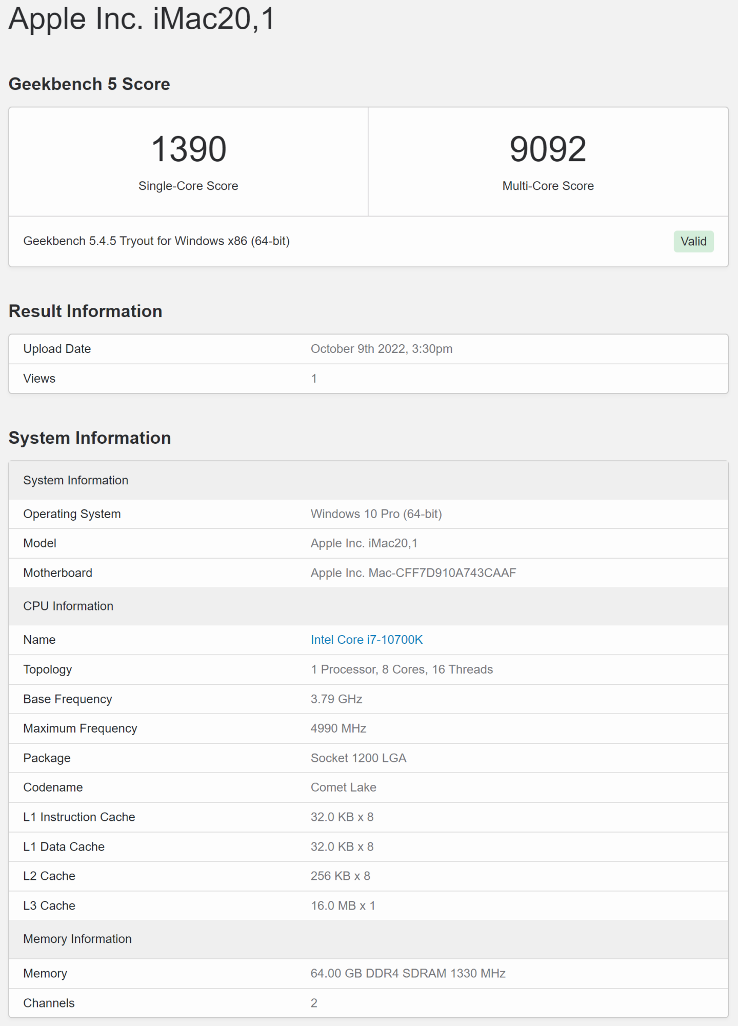Click the large System Information heading

[90, 438]
